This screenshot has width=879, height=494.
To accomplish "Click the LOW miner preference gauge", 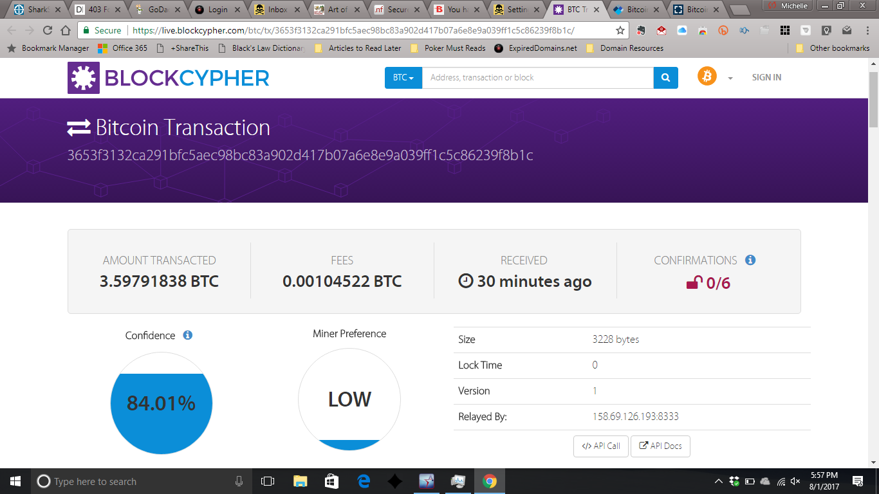I will pos(349,399).
